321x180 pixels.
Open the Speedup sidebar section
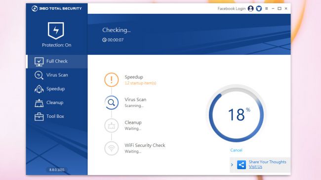click(57, 89)
